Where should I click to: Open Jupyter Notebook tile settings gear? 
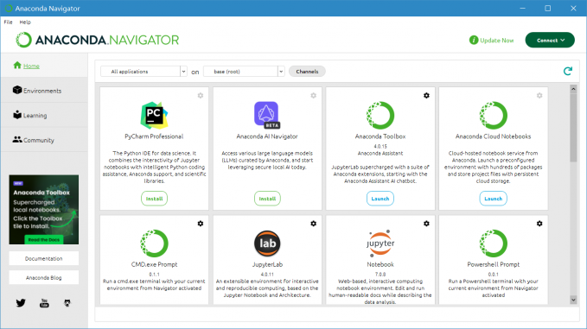click(x=426, y=224)
